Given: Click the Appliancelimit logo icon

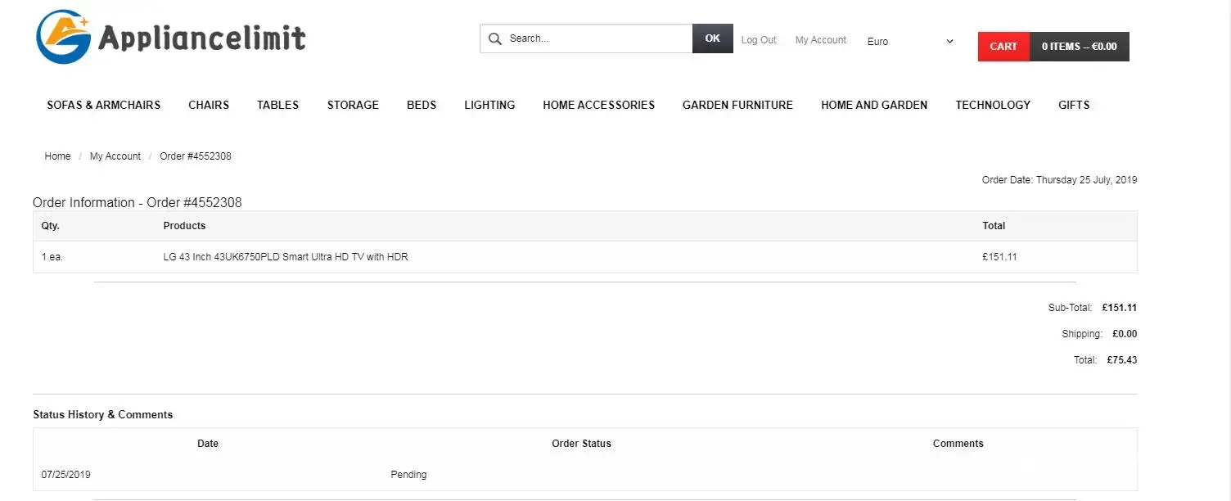Looking at the screenshot, I should point(63,37).
